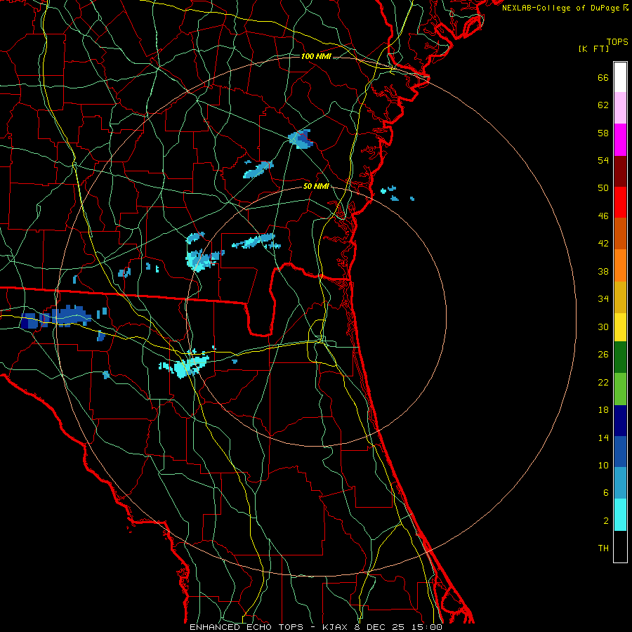Click the 'TOPS' legend title
The width and height of the screenshot is (632, 632).
[617, 42]
